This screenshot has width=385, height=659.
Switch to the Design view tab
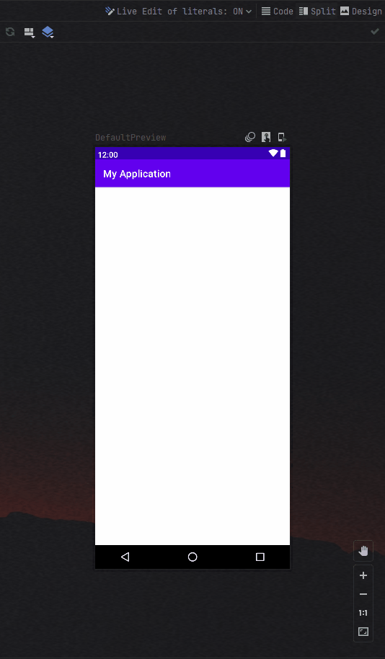click(361, 12)
